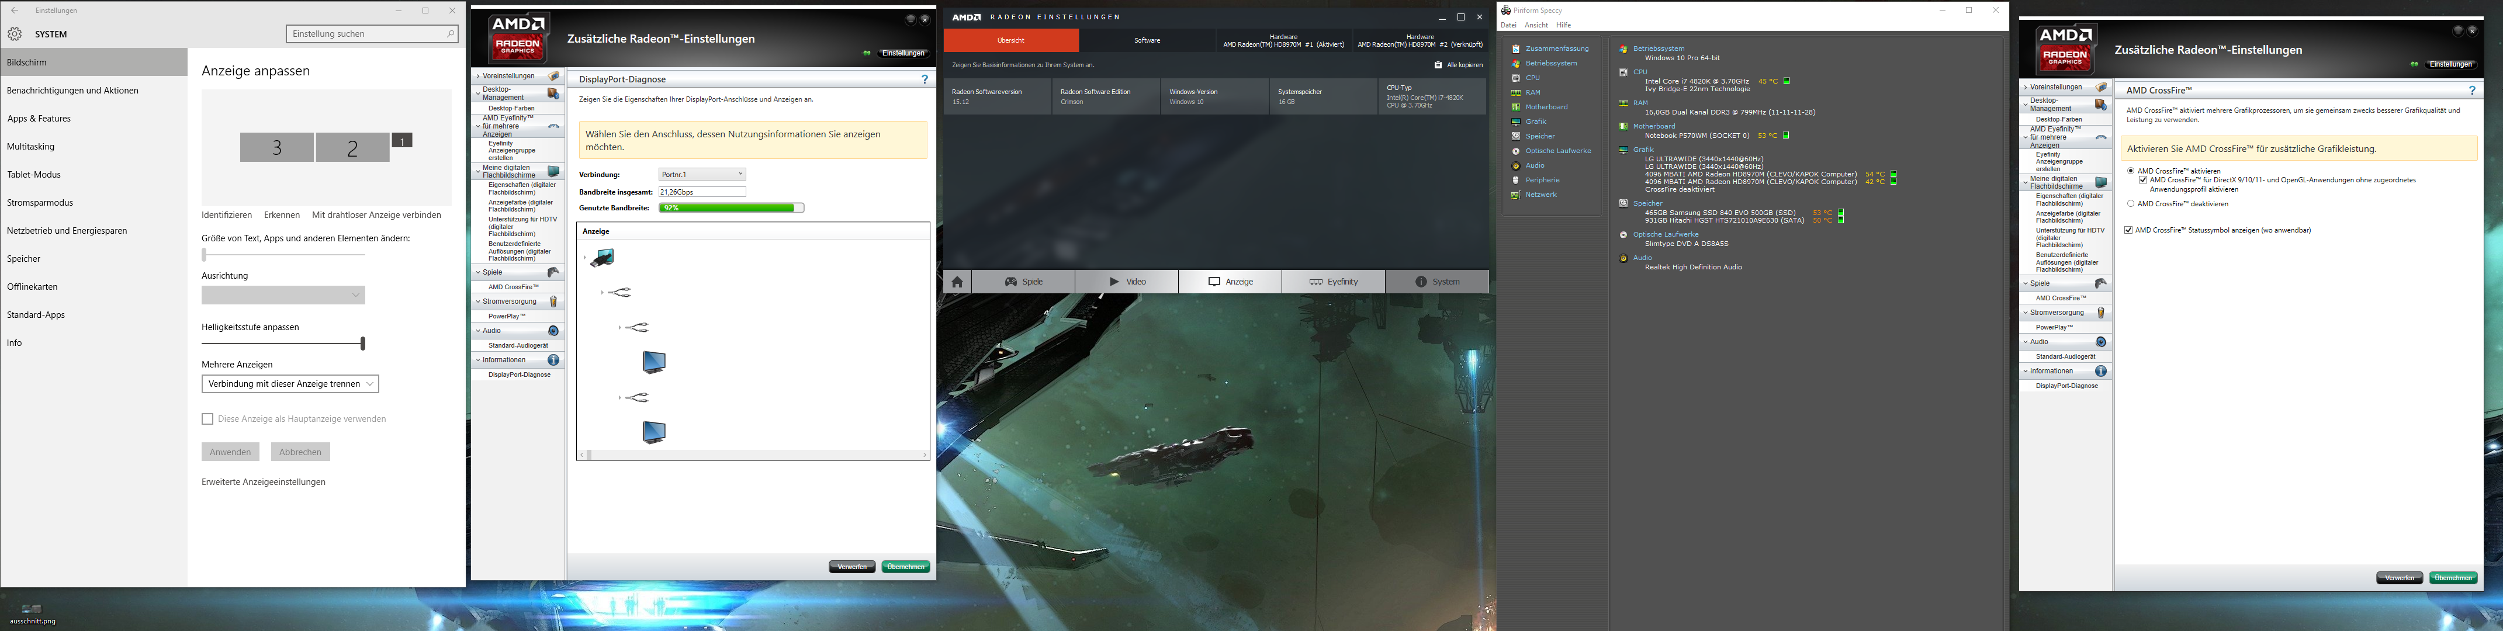2503x631 pixels.
Task: Select 'AMD CrossFire deaktivieren' radio button
Action: [2131, 204]
